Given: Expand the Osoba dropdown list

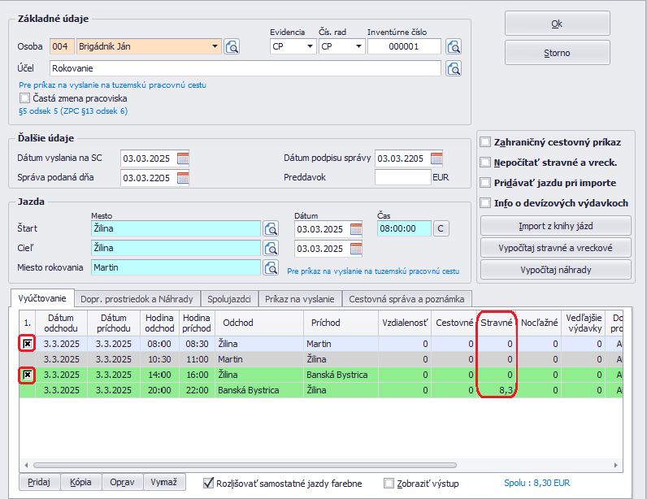Looking at the screenshot, I should 215,46.
